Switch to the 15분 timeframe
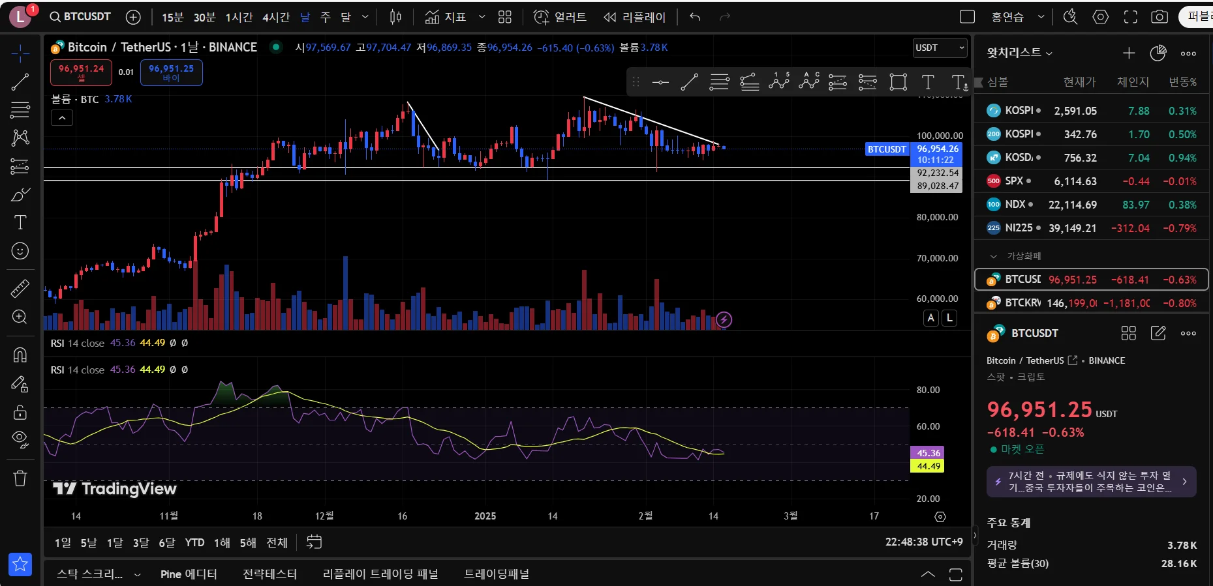This screenshot has width=1213, height=586. click(x=173, y=17)
